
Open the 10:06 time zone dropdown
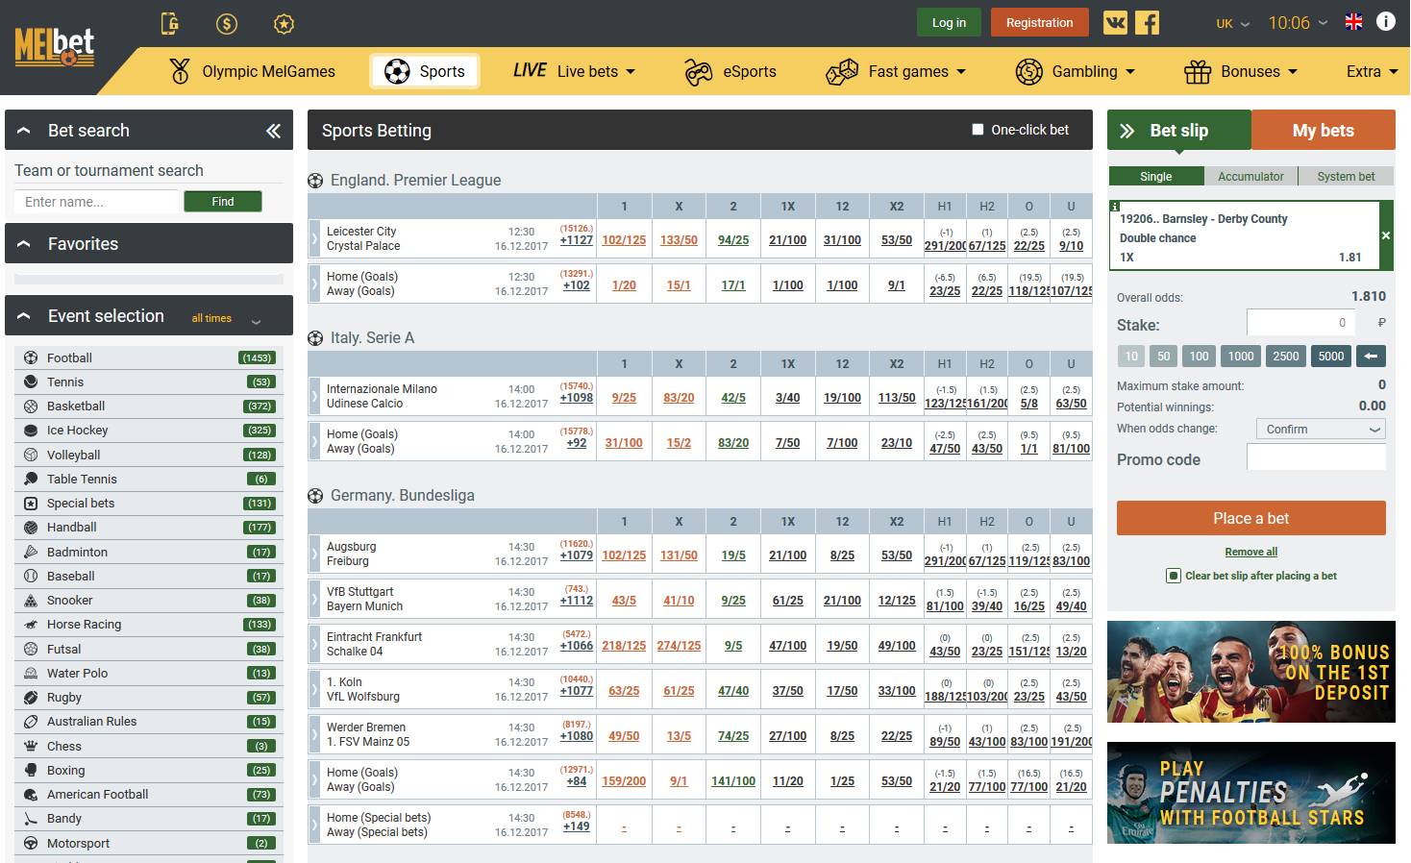pyautogui.click(x=1299, y=23)
